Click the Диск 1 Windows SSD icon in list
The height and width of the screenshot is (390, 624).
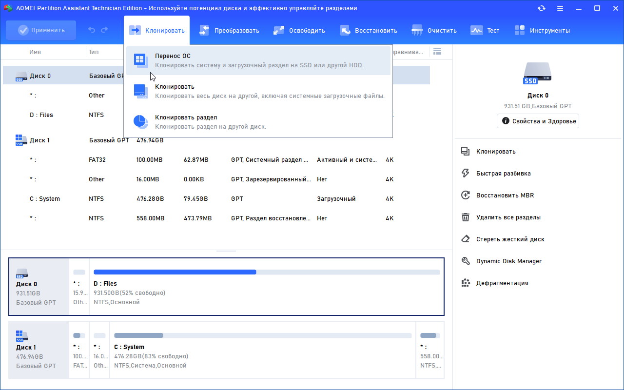(21, 140)
